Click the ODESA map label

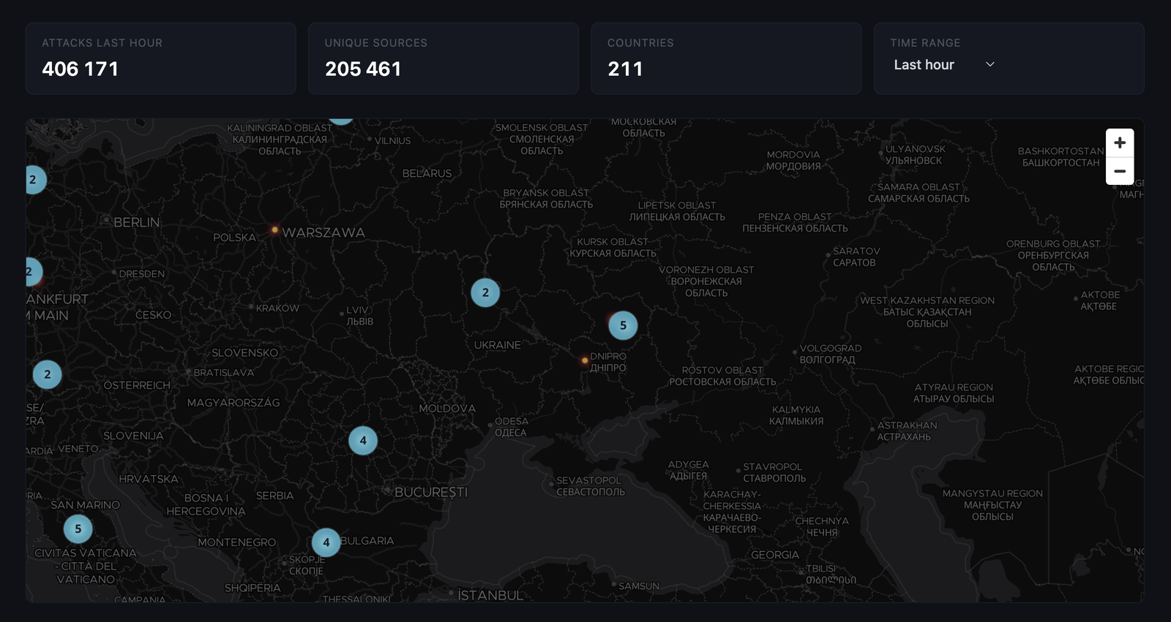(512, 421)
